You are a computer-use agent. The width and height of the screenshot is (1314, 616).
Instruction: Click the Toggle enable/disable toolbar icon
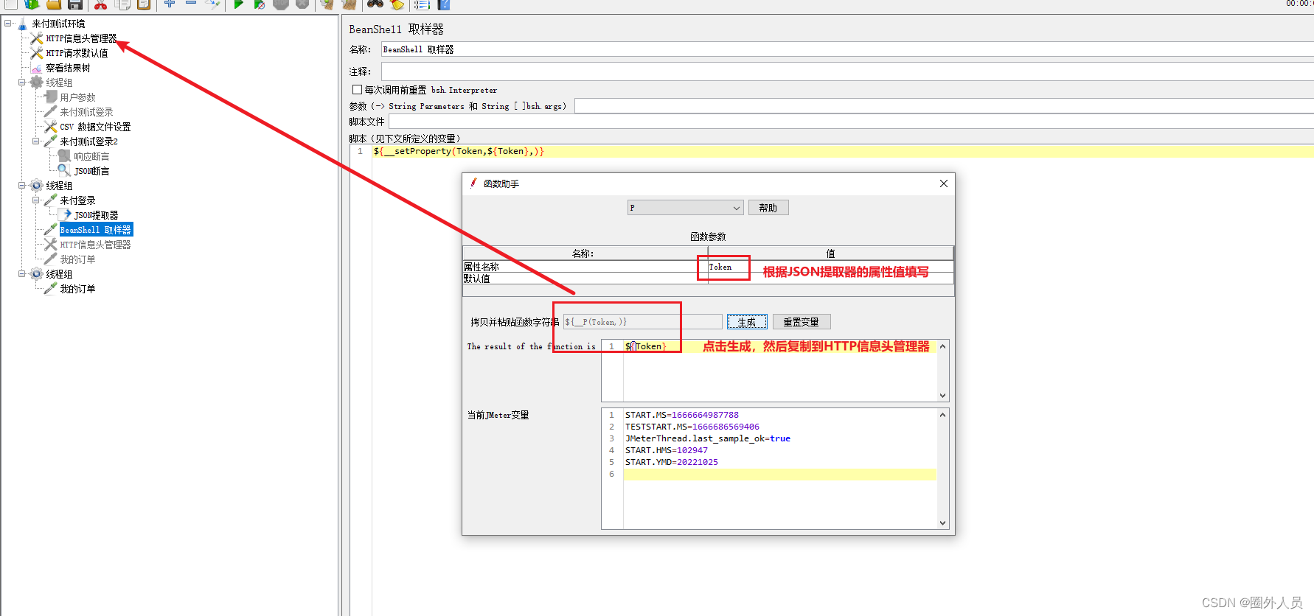[212, 4]
